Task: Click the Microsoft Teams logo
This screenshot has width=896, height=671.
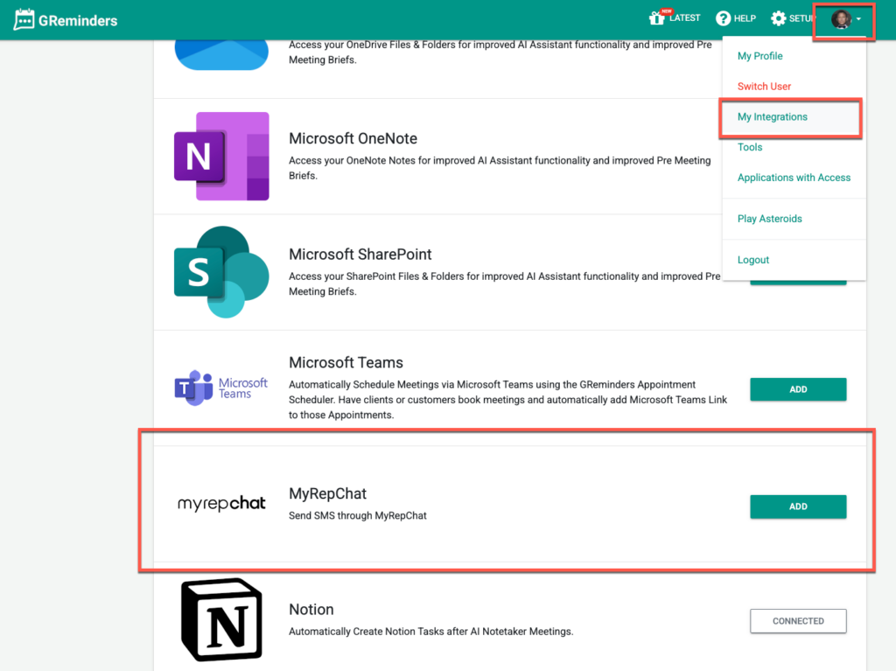Action: click(220, 388)
